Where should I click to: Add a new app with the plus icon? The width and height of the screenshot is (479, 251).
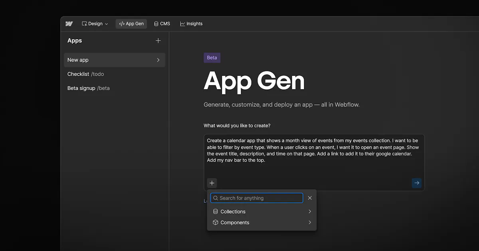(158, 41)
